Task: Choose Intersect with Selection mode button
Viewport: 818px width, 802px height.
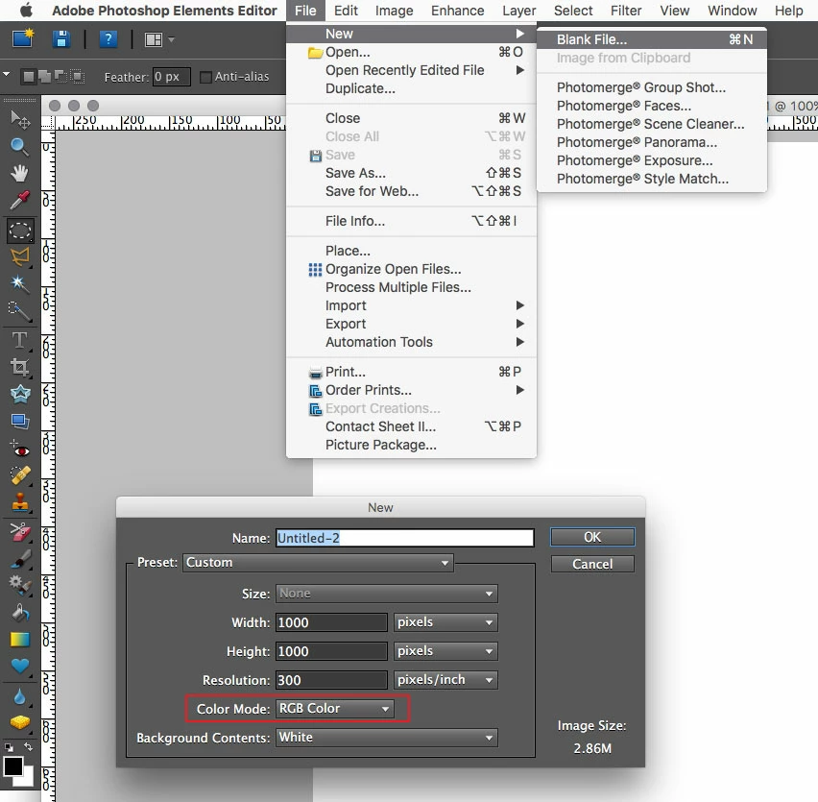Action: click(78, 77)
